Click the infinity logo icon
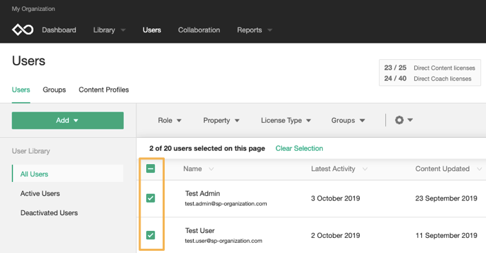This screenshot has width=486, height=253. tap(23, 30)
